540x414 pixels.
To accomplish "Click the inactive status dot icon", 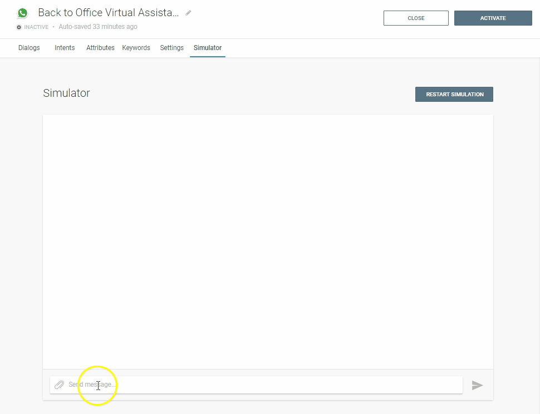I will (19, 27).
